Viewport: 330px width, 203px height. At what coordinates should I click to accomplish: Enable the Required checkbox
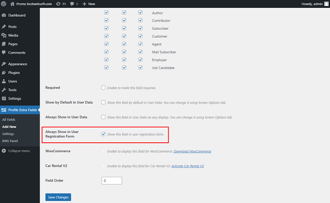[x=103, y=87]
